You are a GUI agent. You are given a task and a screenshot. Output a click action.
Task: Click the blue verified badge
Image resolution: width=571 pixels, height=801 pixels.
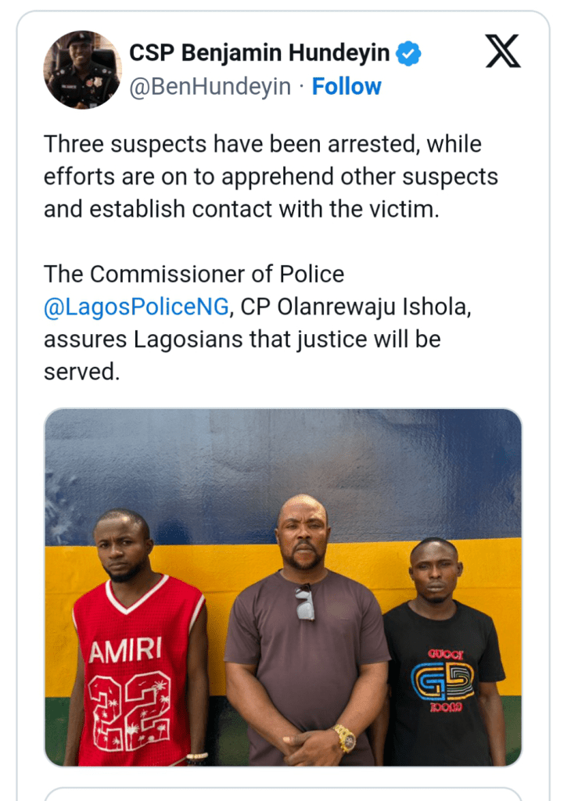tap(408, 53)
